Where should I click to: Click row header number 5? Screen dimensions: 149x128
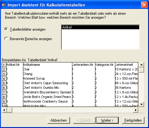[x=4, y=83]
